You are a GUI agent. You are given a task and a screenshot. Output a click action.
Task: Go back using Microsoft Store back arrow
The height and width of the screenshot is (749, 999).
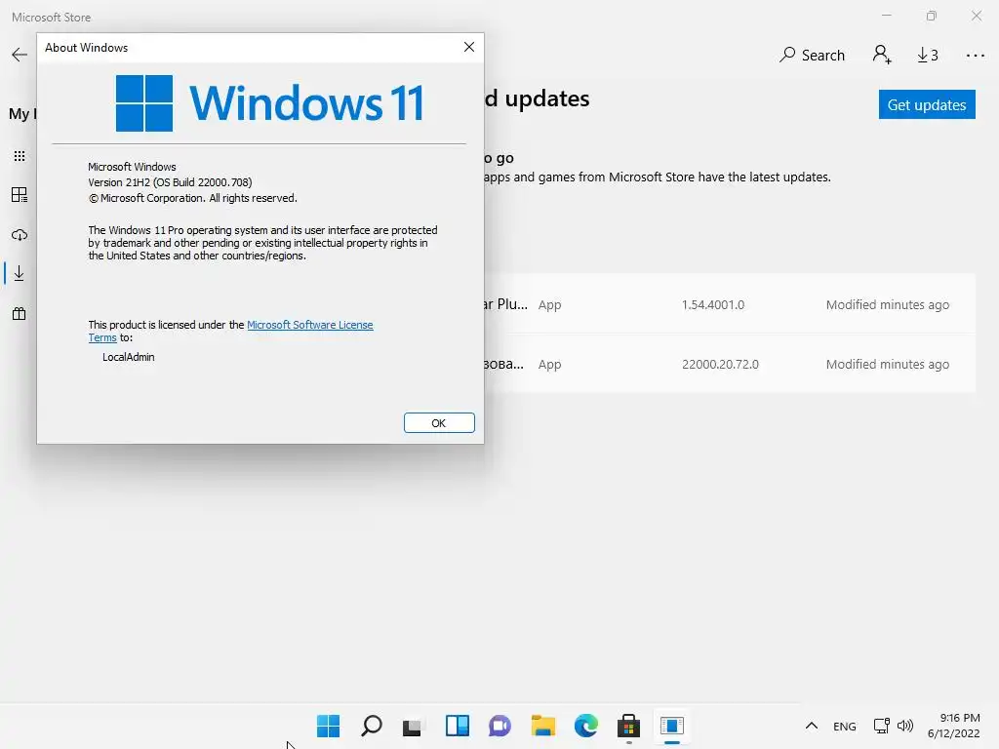[20, 55]
